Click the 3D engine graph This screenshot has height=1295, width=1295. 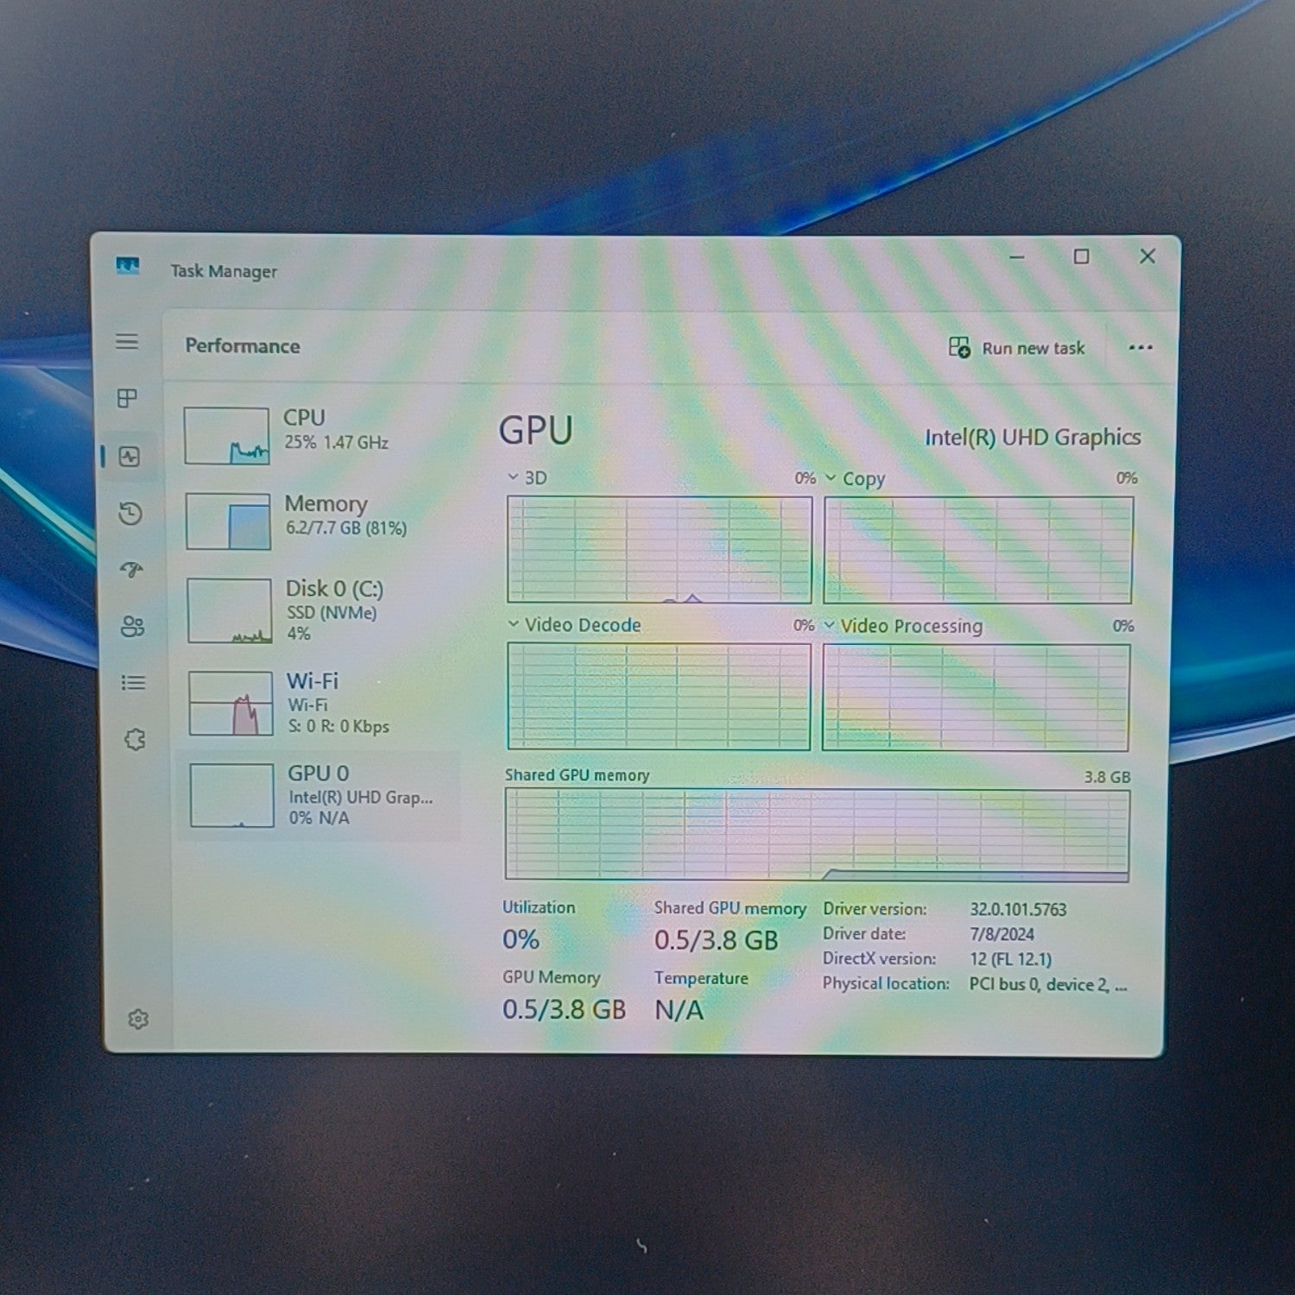tap(660, 549)
